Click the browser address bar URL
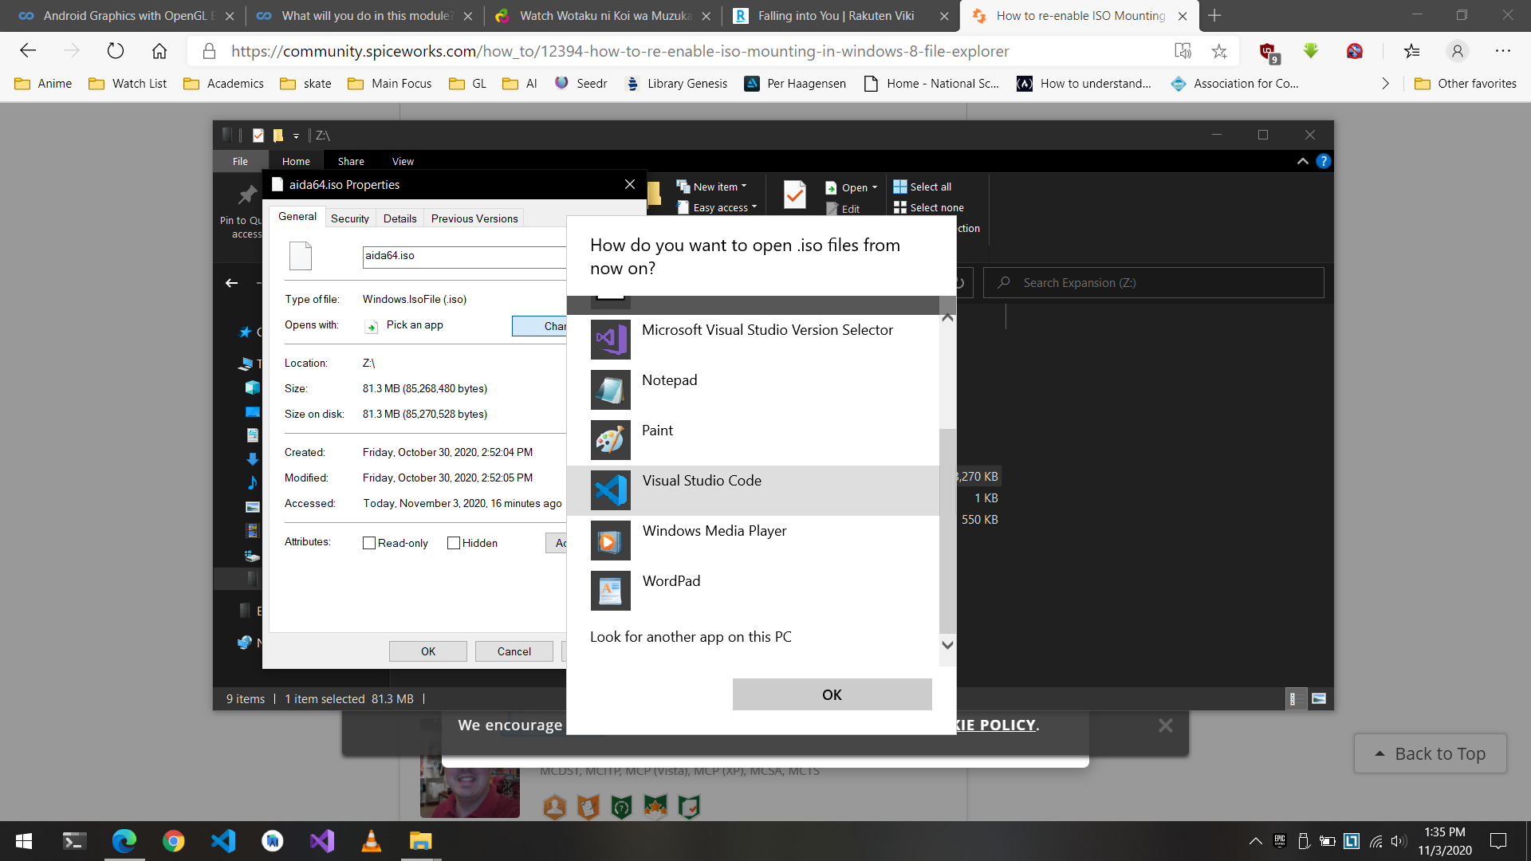 coord(620,51)
